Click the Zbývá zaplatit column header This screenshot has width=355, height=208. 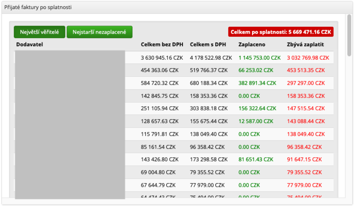(x=305, y=44)
